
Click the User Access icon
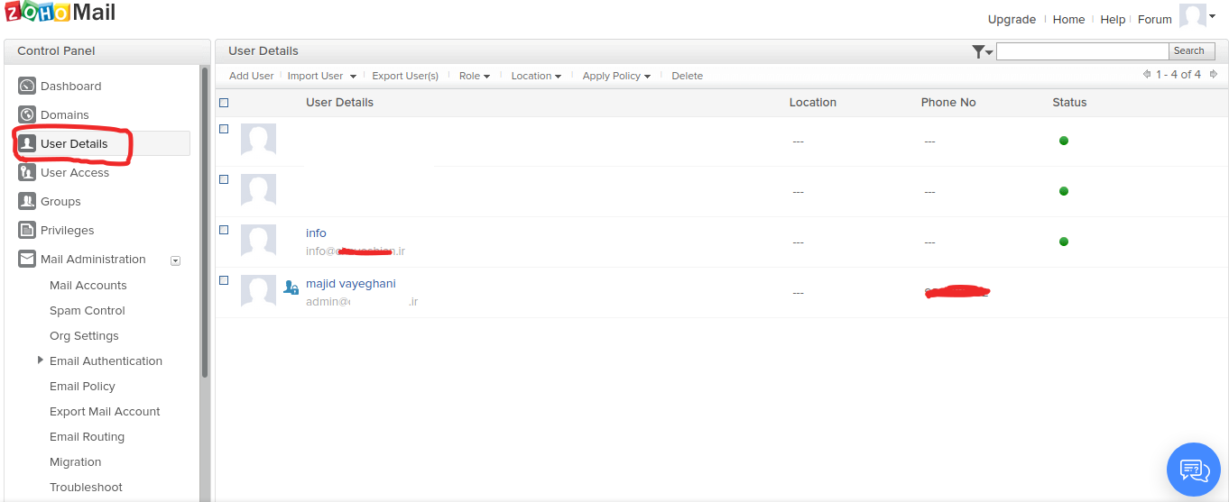coord(27,173)
